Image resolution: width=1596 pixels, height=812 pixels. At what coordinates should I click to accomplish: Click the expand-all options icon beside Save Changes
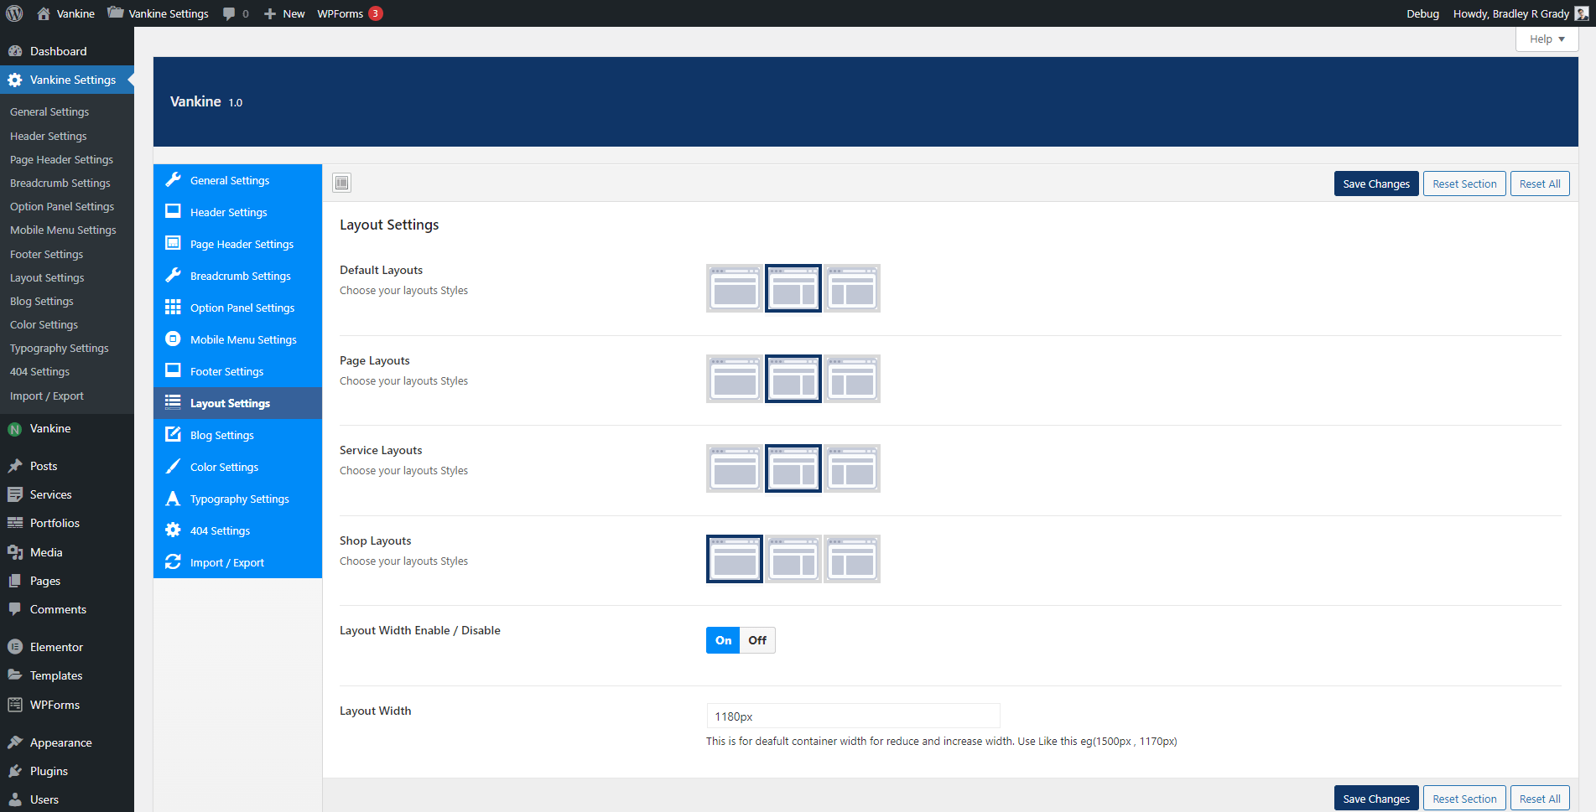tap(341, 183)
